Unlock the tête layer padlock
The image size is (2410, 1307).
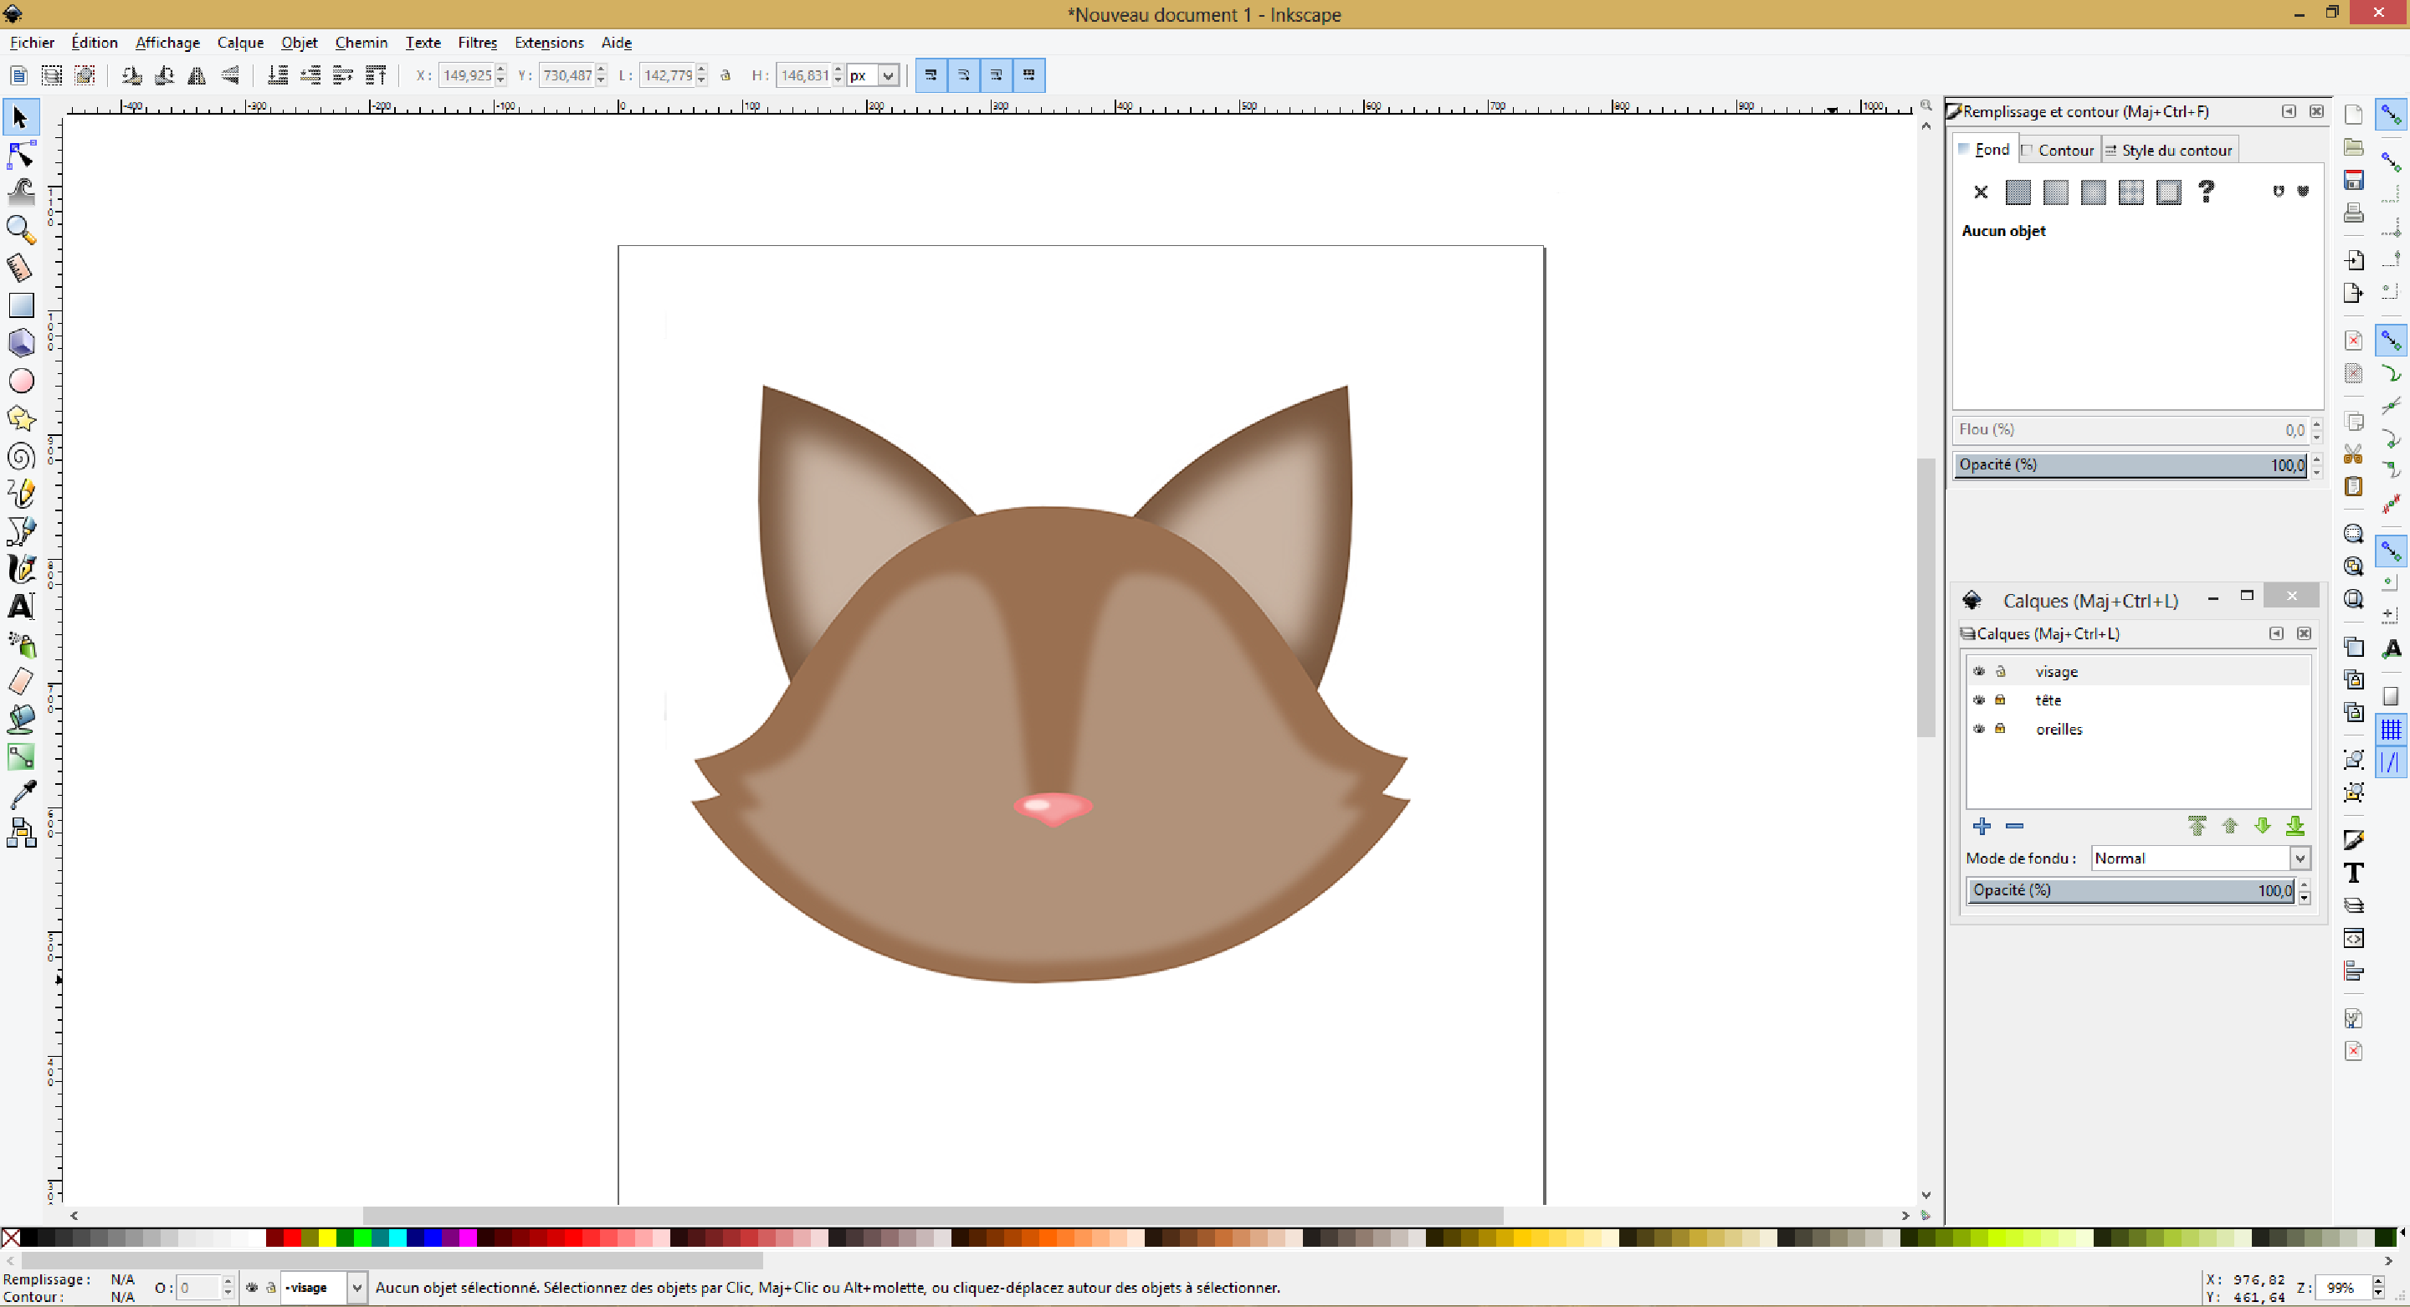[2000, 700]
